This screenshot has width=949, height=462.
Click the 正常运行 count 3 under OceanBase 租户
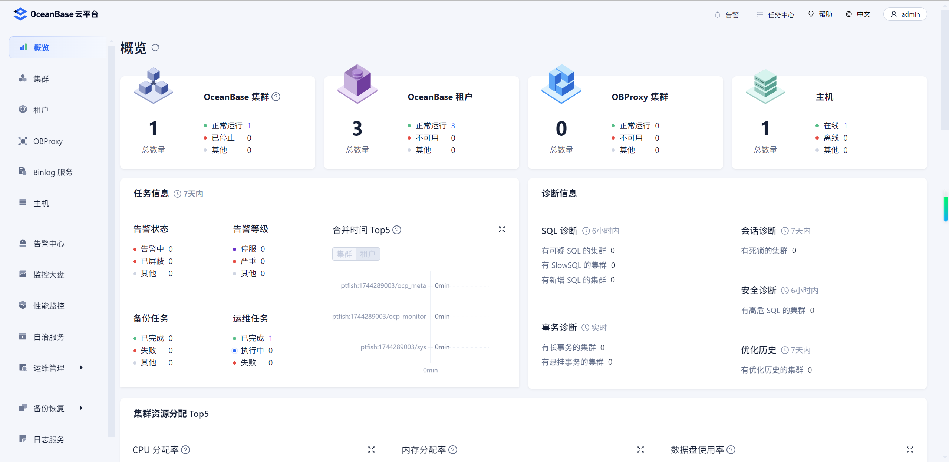coord(453,125)
